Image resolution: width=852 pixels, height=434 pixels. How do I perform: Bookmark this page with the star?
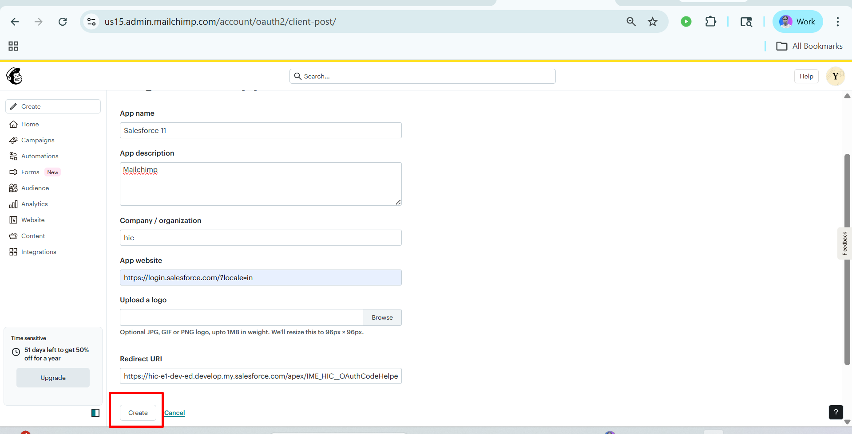653,22
